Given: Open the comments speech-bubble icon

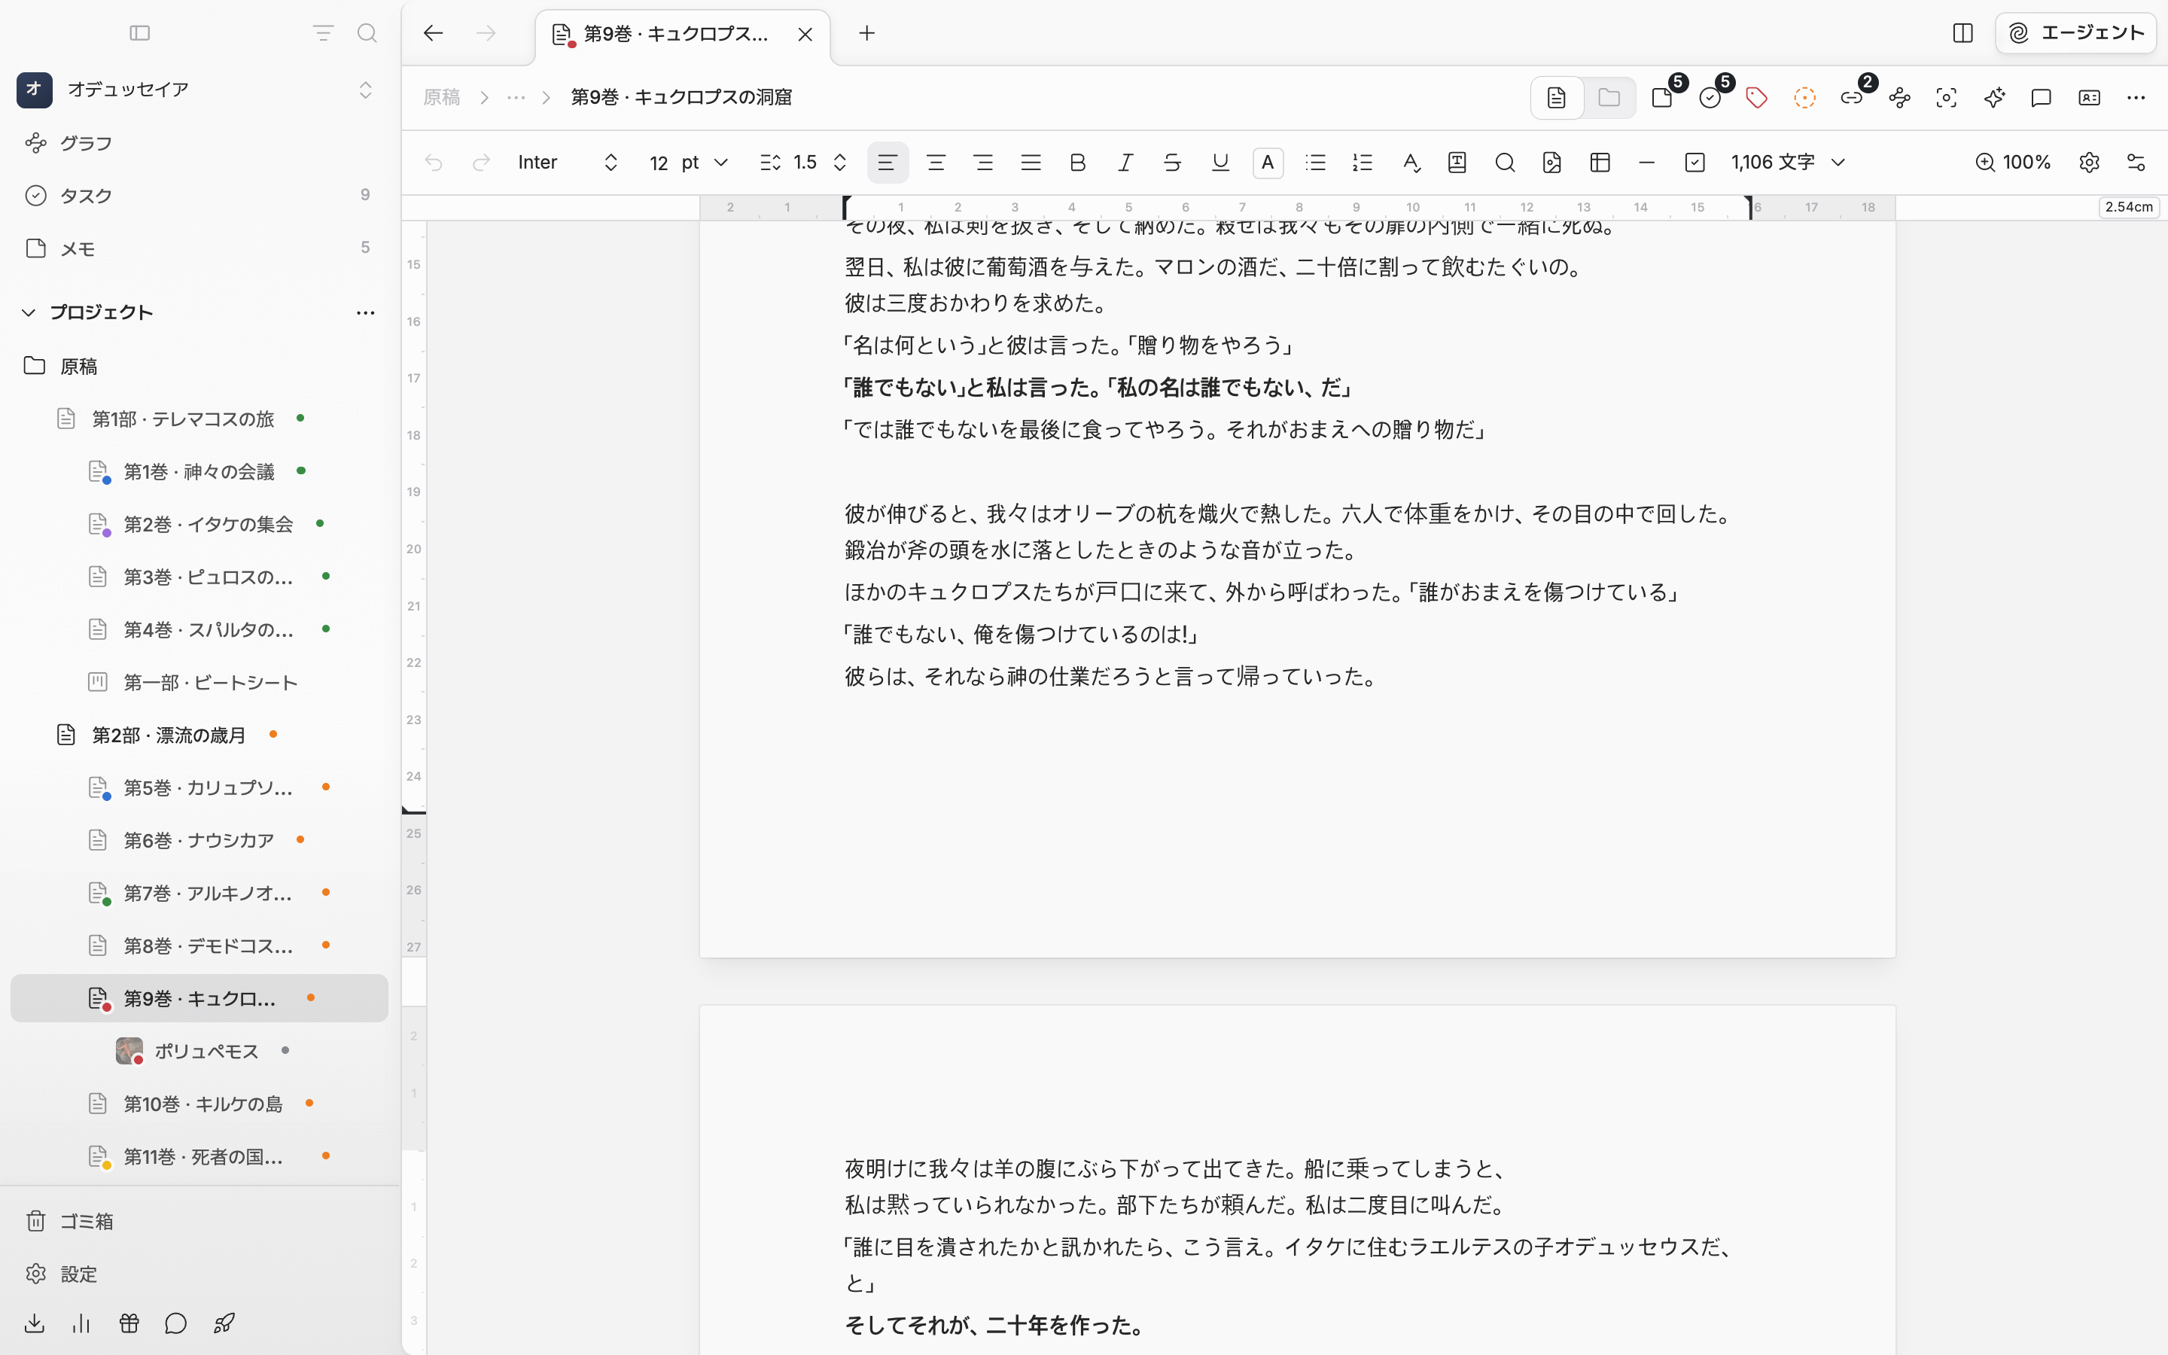Looking at the screenshot, I should [x=2041, y=98].
